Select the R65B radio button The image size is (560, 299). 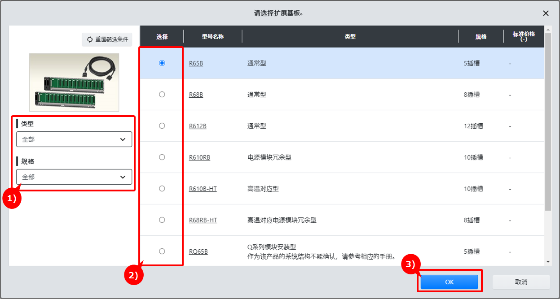162,63
